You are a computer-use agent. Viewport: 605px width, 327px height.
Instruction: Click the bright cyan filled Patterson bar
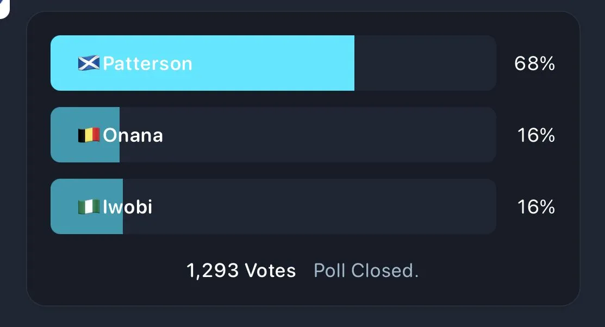[x=272, y=64]
